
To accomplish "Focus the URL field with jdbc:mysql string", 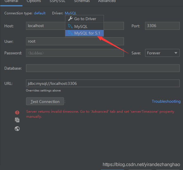I will click(103, 83).
